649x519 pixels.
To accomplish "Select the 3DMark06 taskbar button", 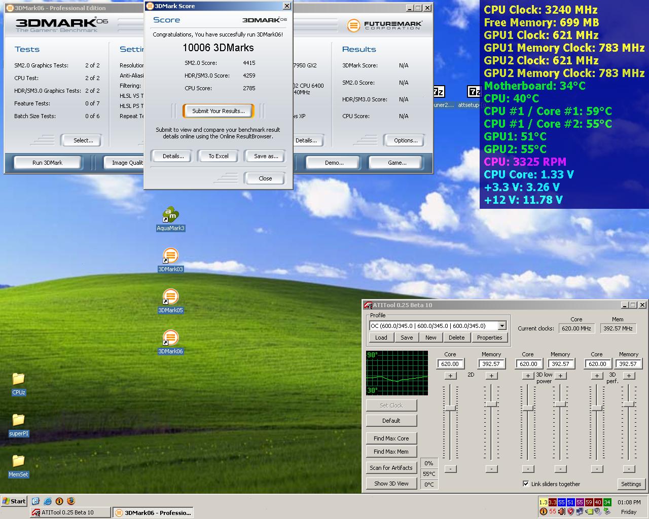I will click(153, 512).
